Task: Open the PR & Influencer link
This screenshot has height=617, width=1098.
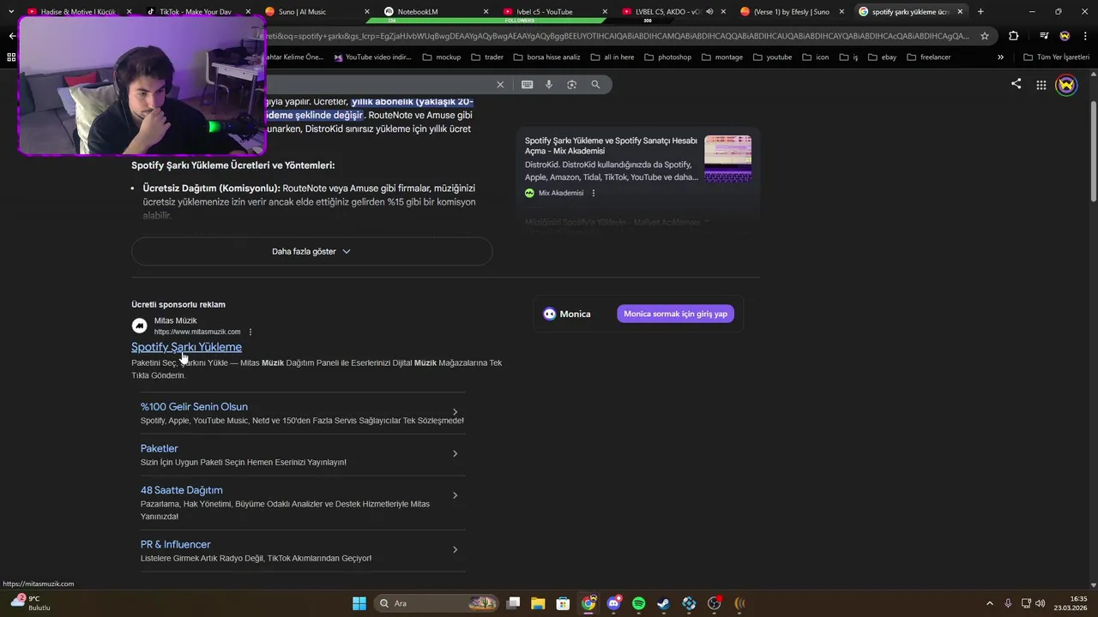Action: tap(176, 544)
